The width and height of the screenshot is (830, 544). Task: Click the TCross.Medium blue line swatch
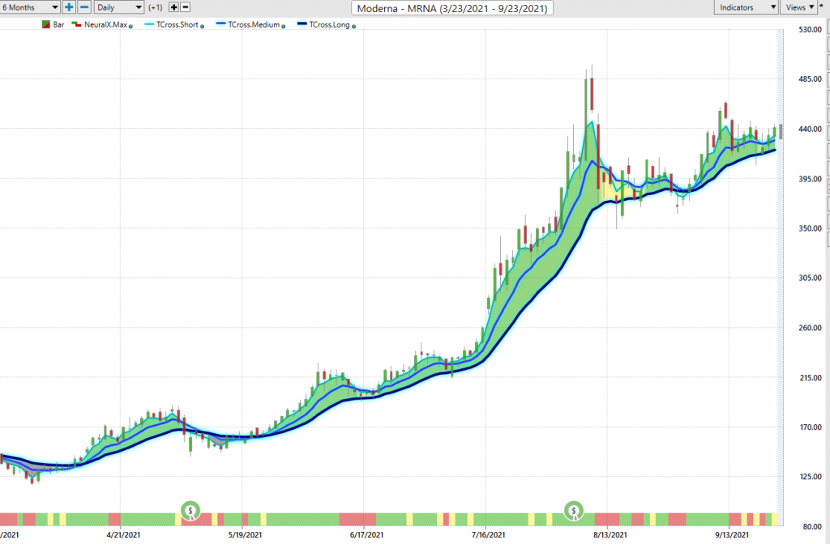[220, 24]
